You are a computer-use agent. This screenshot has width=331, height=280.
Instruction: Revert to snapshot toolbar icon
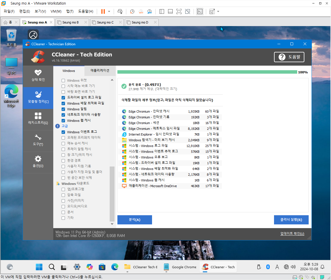click(141, 11)
